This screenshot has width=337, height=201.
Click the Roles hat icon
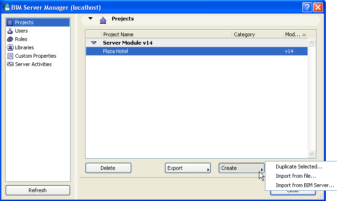coord(10,39)
